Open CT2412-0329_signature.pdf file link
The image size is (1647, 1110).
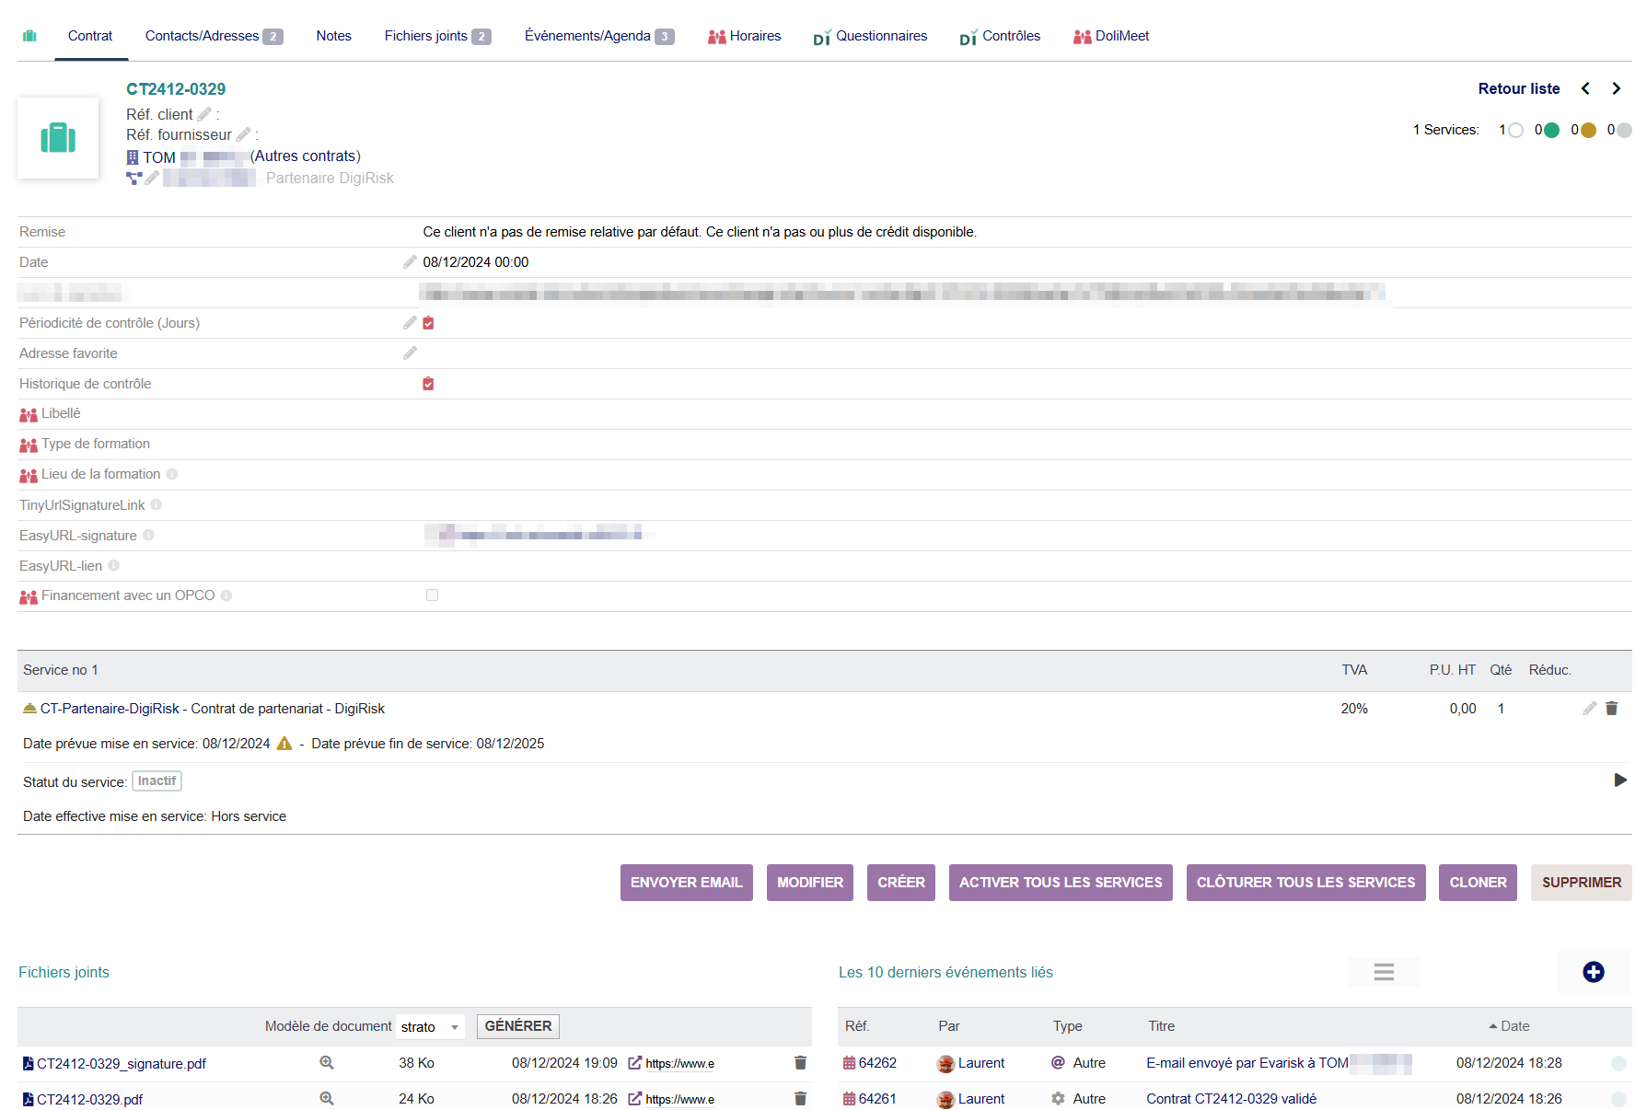coord(121,1064)
